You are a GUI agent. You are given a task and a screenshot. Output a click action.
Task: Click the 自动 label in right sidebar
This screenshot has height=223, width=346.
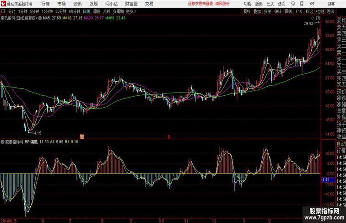(341, 144)
